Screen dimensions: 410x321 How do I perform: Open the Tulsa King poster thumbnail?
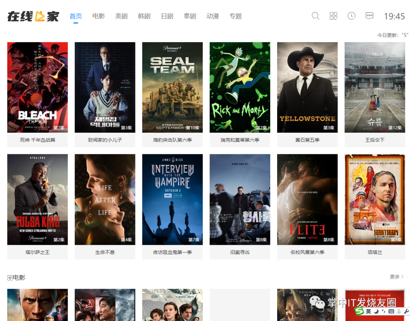click(37, 199)
